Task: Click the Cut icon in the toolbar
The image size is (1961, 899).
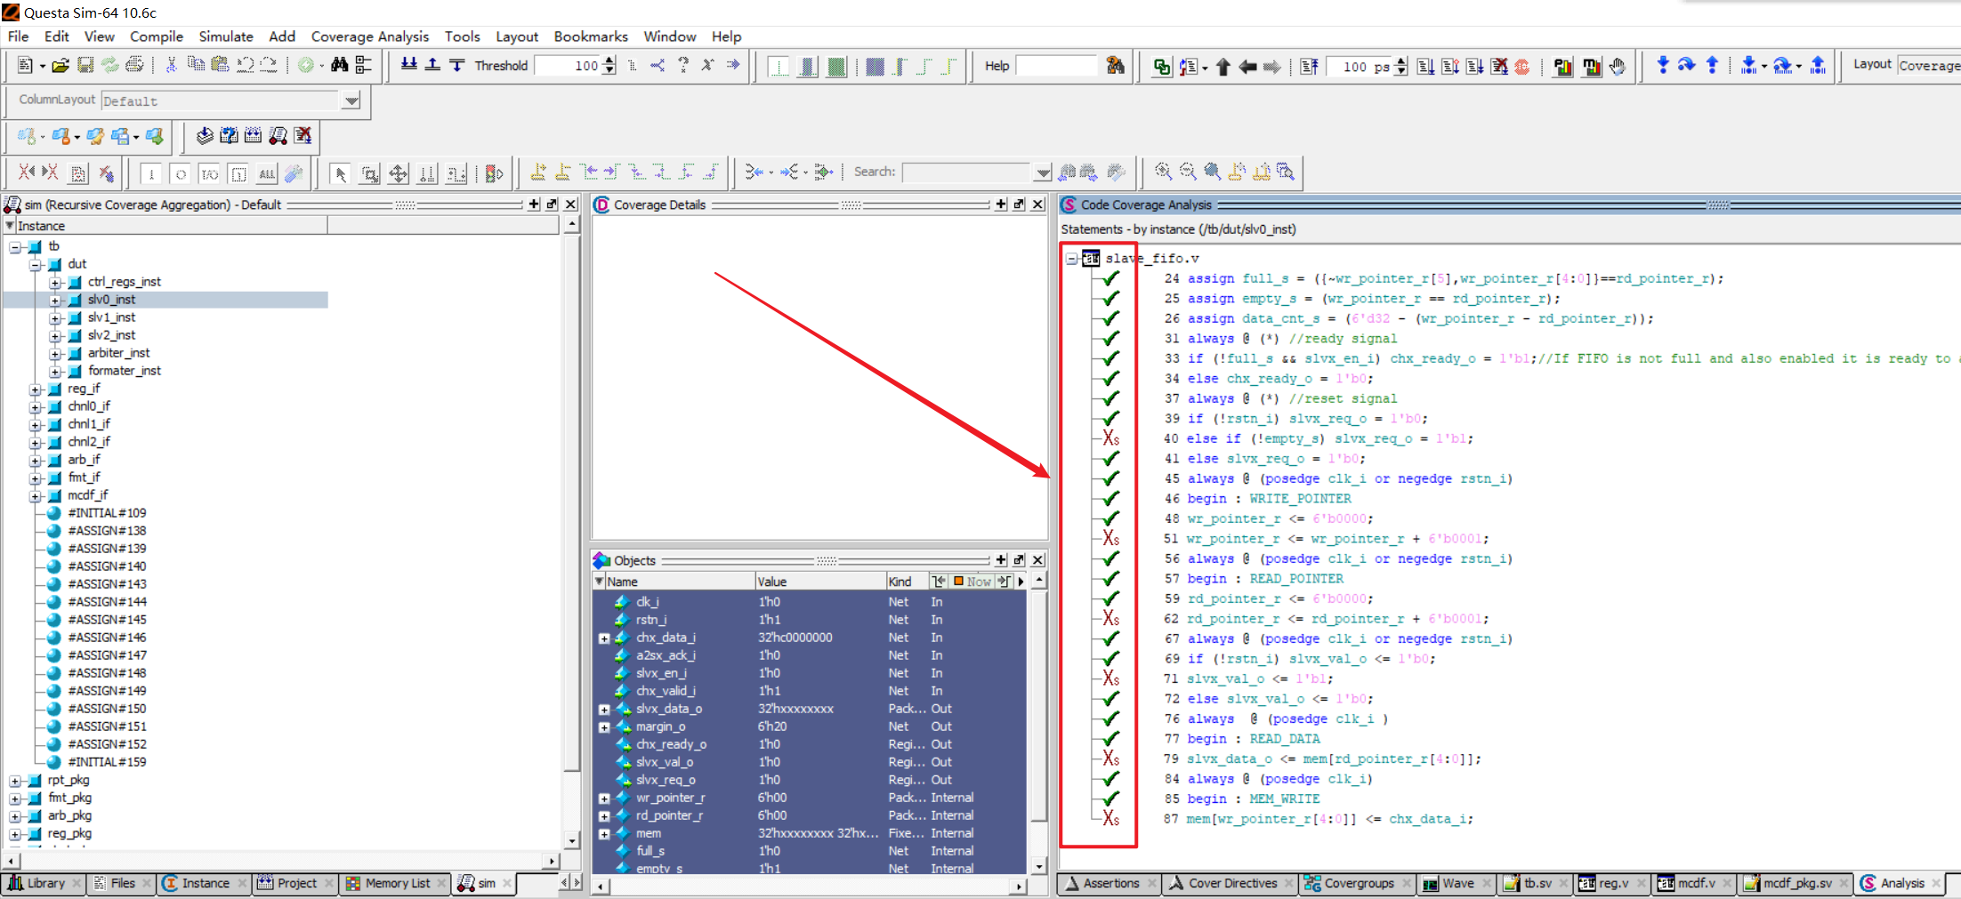Action: click(171, 65)
